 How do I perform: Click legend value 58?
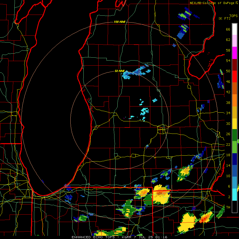228,50
